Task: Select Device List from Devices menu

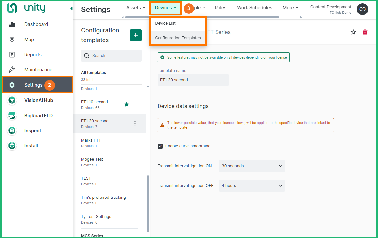Action: pyautogui.click(x=165, y=23)
